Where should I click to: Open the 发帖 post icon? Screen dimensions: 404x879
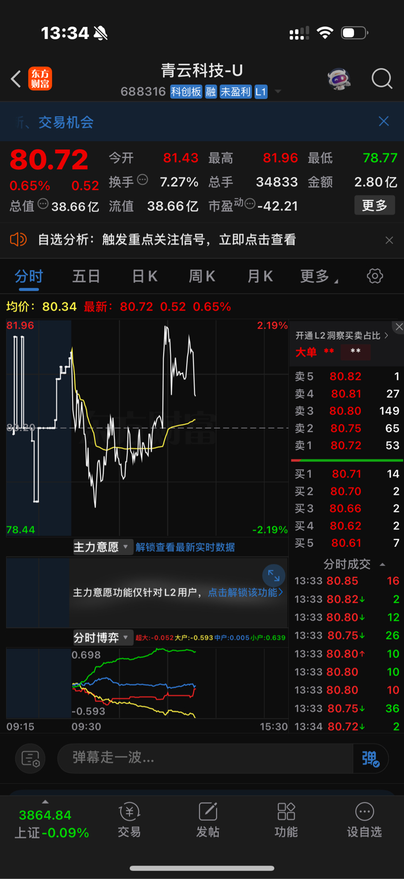pyautogui.click(x=208, y=820)
